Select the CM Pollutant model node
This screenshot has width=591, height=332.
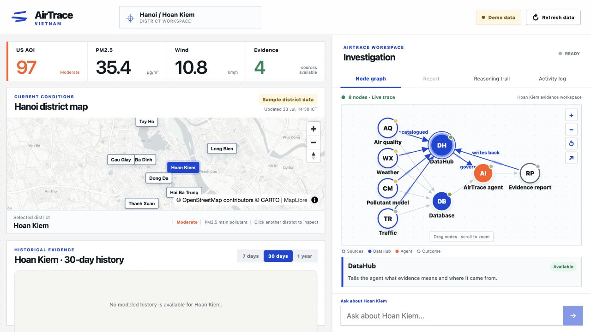pos(388,188)
